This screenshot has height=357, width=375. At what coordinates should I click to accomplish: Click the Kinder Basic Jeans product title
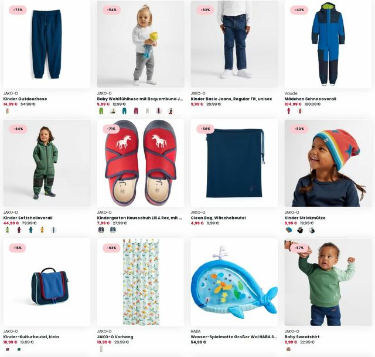coord(231,99)
